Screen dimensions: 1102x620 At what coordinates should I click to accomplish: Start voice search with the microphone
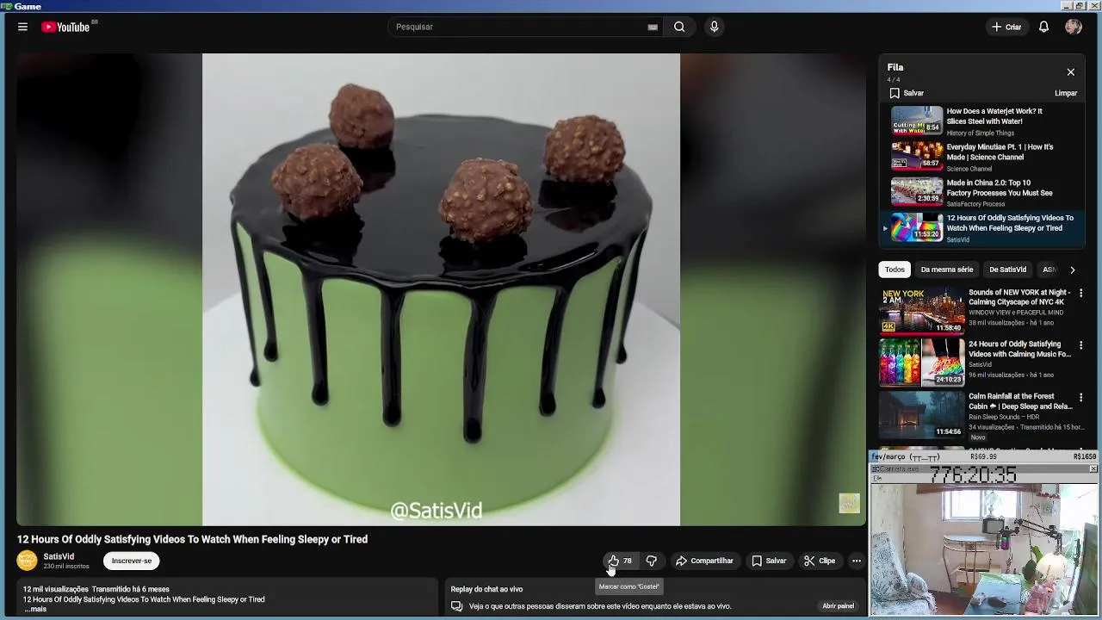coord(714,27)
